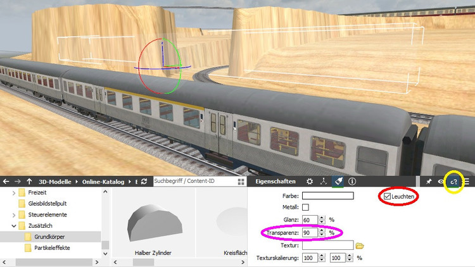The image size is (475, 267).
Task: Select the Gleisbildstellpult folder
Action: (x=47, y=204)
